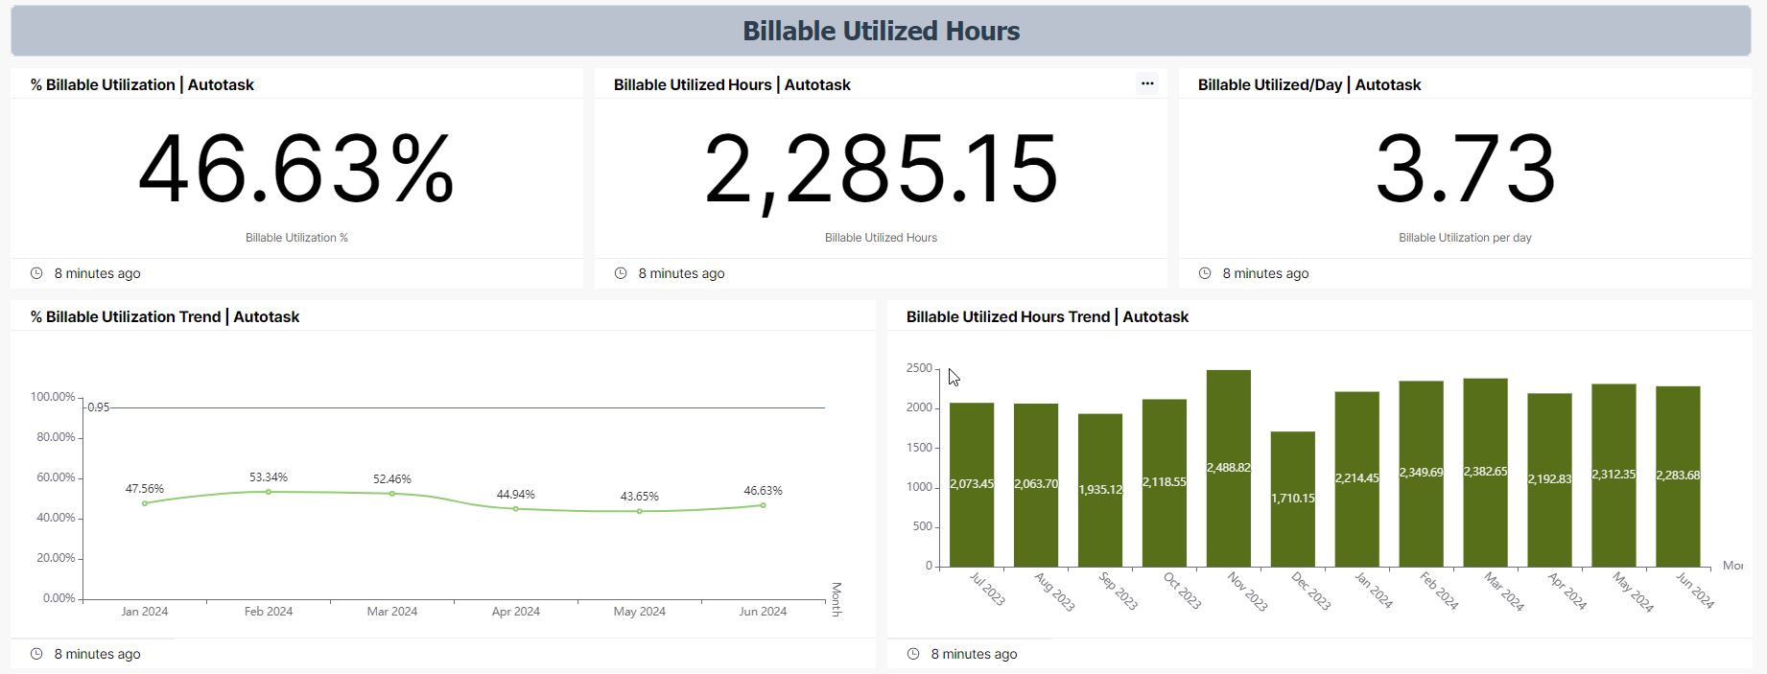This screenshot has width=1767, height=674.
Task: Click the Jun 2024 bar showing 2,283.68
Action: point(1677,476)
